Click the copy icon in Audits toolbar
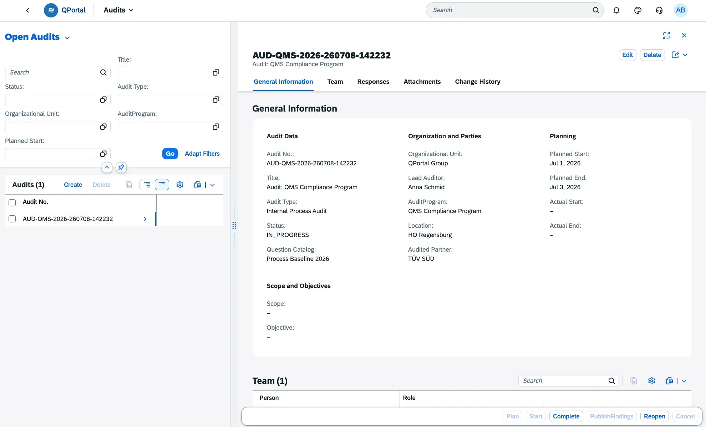Viewport: 706px width, 427px height. 129,185
